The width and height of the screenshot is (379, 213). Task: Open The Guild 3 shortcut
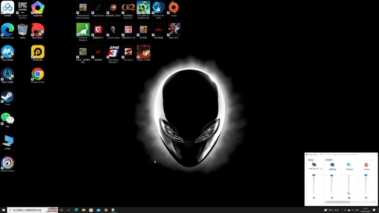pyautogui.click(x=128, y=53)
